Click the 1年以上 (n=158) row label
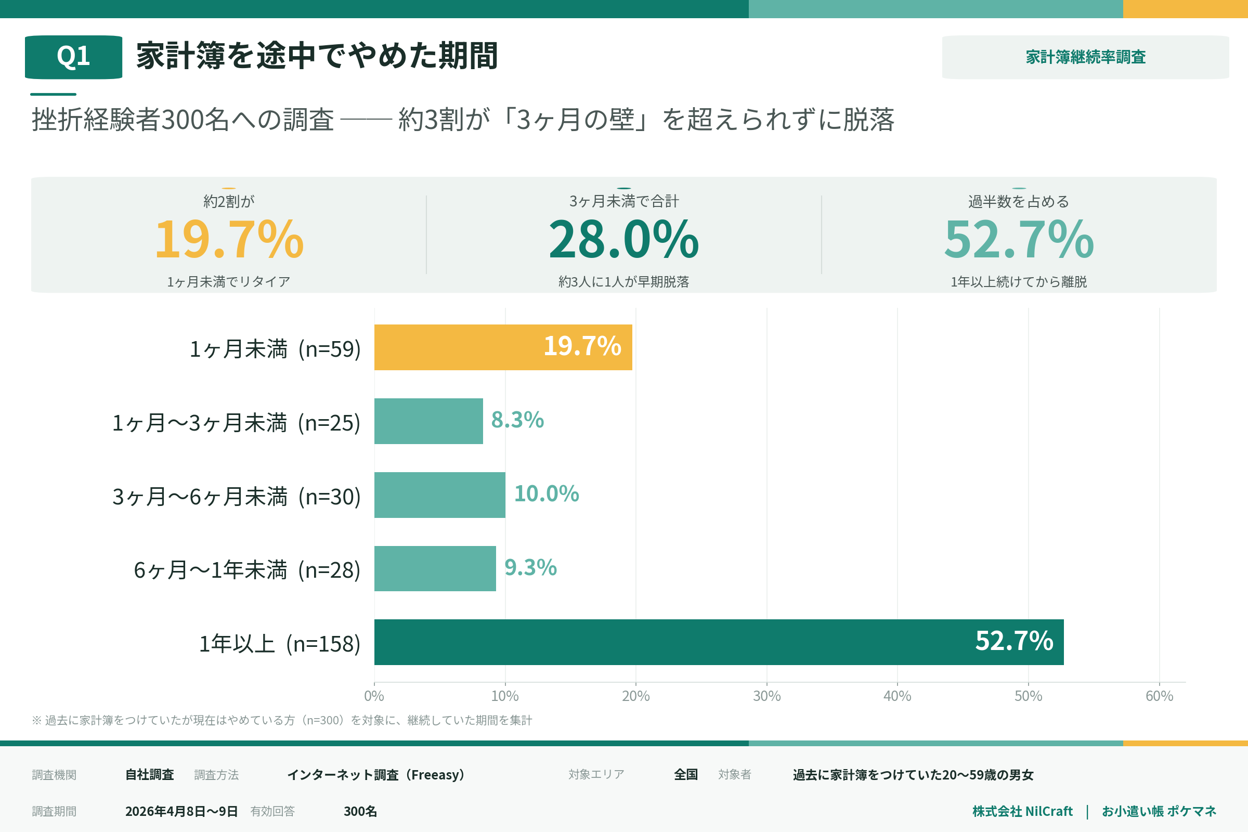Screen dimensions: 1248x832 click(x=280, y=644)
